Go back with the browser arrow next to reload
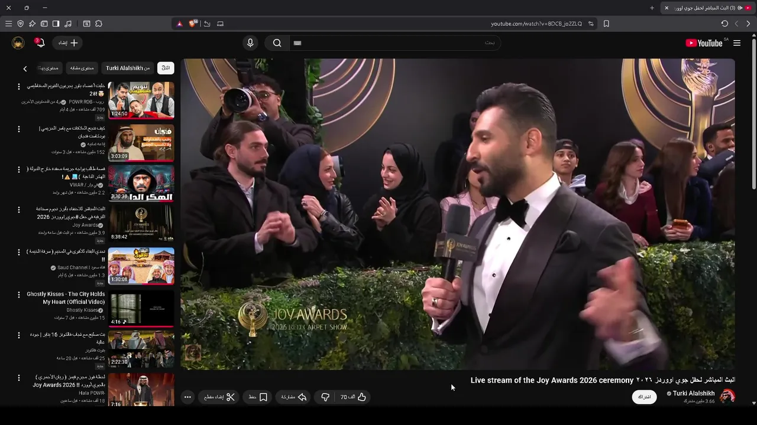The image size is (757, 425). click(x=736, y=24)
